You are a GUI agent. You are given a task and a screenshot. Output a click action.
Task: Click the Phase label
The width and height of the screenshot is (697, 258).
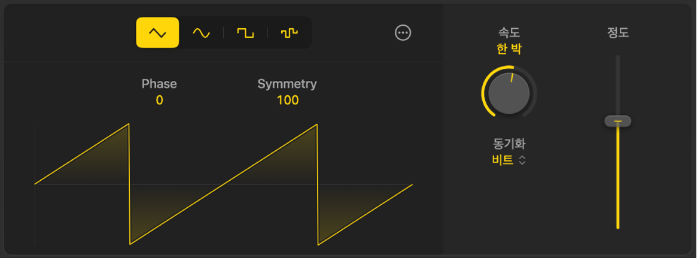click(x=159, y=84)
